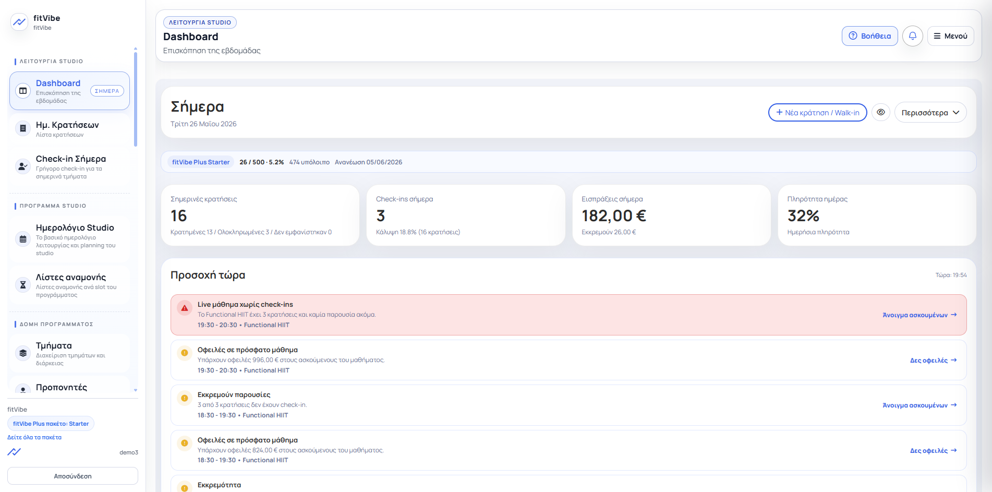992x492 pixels.
Task: Click Δες οφειλές for 824,00 € alert
Action: [933, 451]
